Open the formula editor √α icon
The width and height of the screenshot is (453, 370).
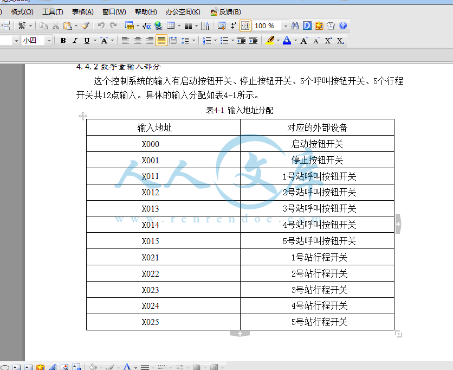coord(147,25)
